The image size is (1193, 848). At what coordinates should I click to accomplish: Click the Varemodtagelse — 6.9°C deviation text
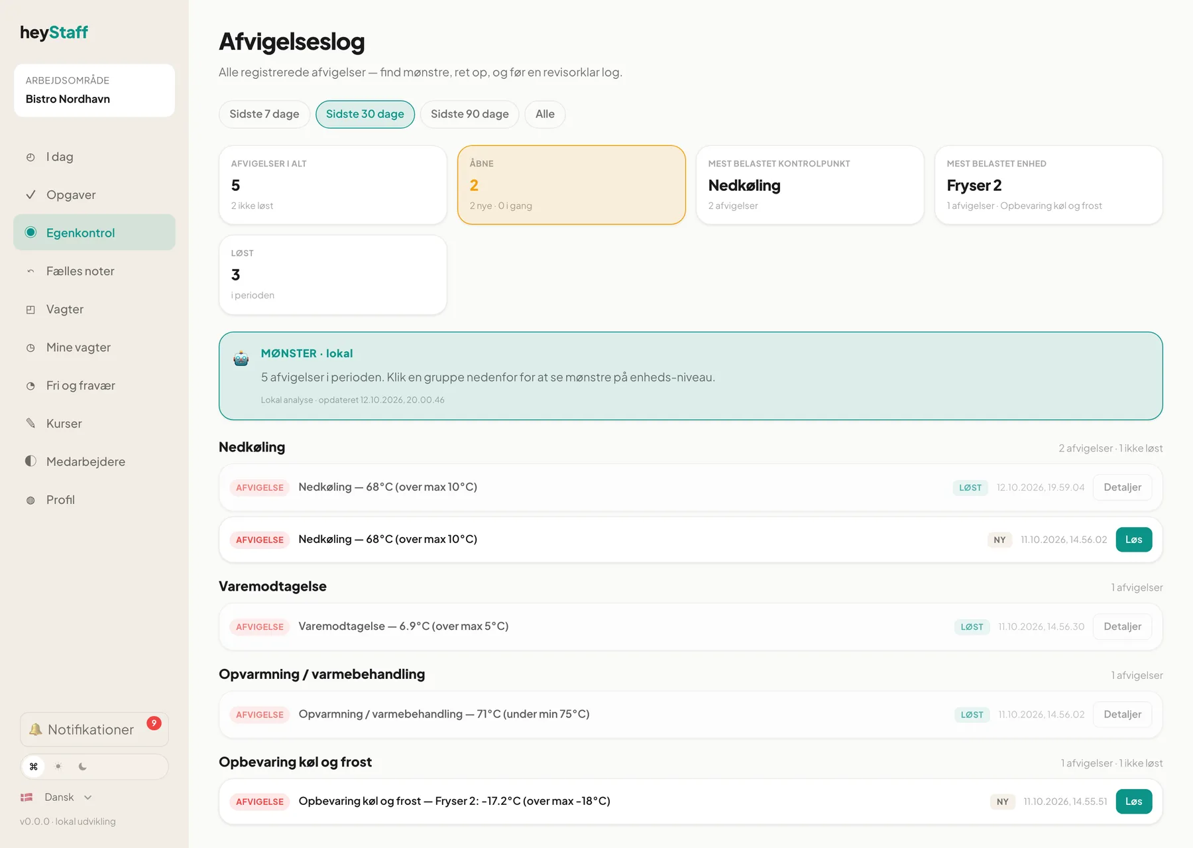(404, 627)
